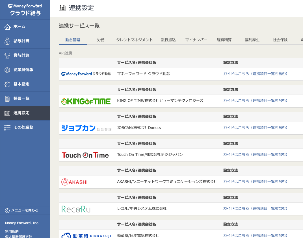The width and height of the screenshot is (303, 238).
Task: Click the ジョブカン勤怠管理 logo
Action: pyautogui.click(x=86, y=128)
